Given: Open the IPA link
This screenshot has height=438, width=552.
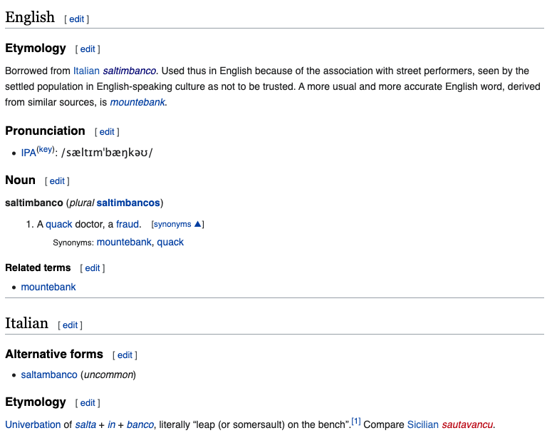Looking at the screenshot, I should pyautogui.click(x=28, y=153).
